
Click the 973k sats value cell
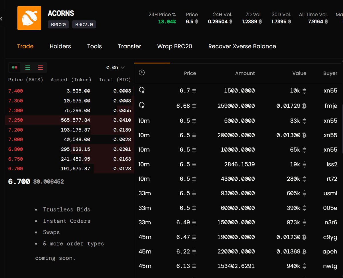[296, 223]
